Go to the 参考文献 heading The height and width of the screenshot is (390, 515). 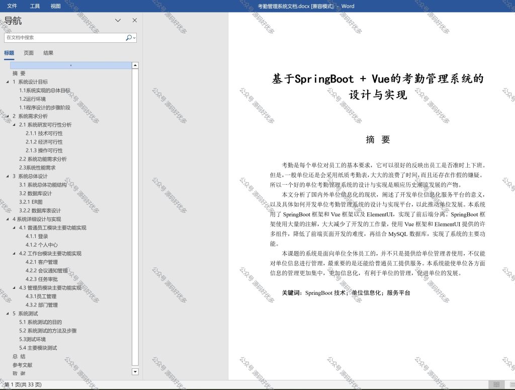pos(22,365)
